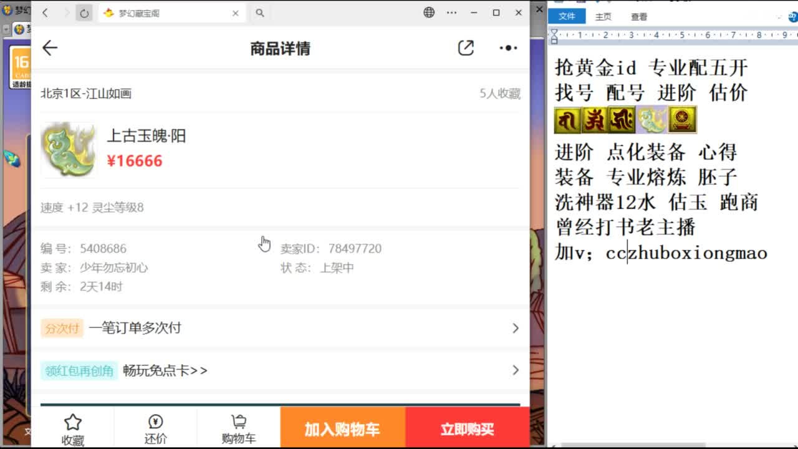Collapse the WordPad ribbon chevron

pyautogui.click(x=779, y=17)
